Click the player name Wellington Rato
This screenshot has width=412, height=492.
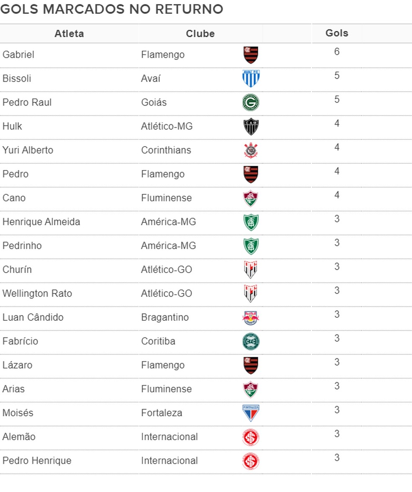pyautogui.click(x=37, y=294)
